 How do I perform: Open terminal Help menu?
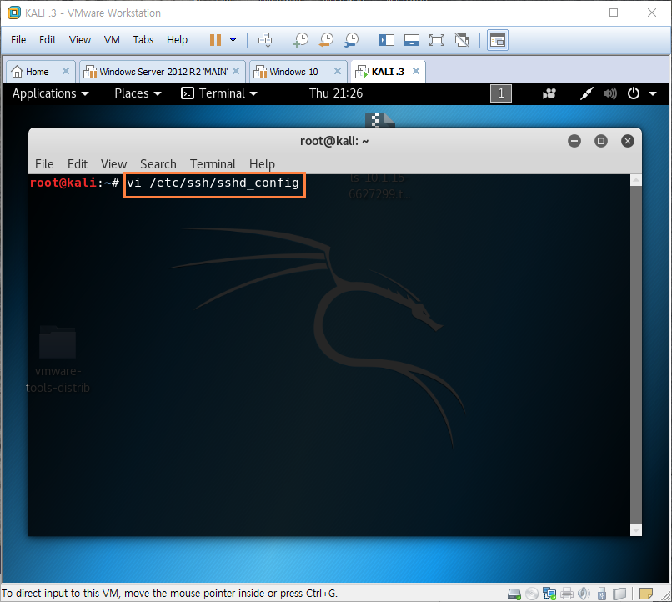[x=262, y=164]
